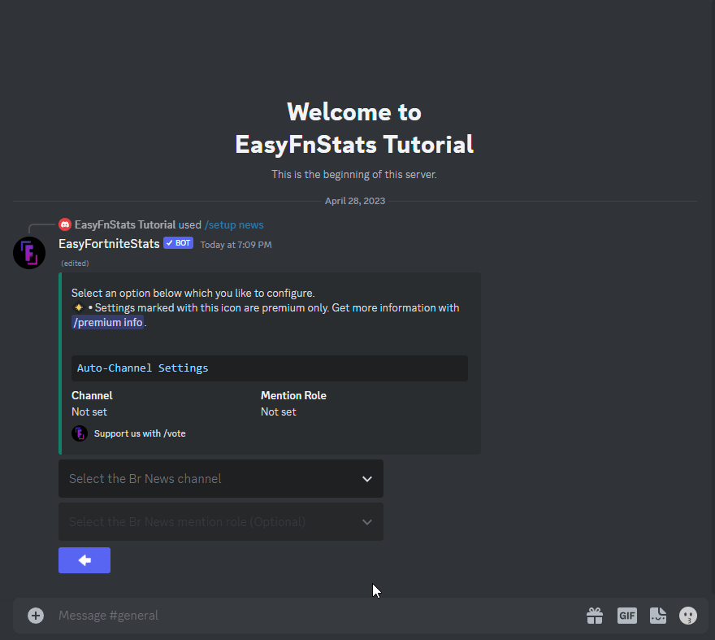This screenshot has width=715, height=640.
Task: Focus the Message #general input field
Action: point(309,616)
